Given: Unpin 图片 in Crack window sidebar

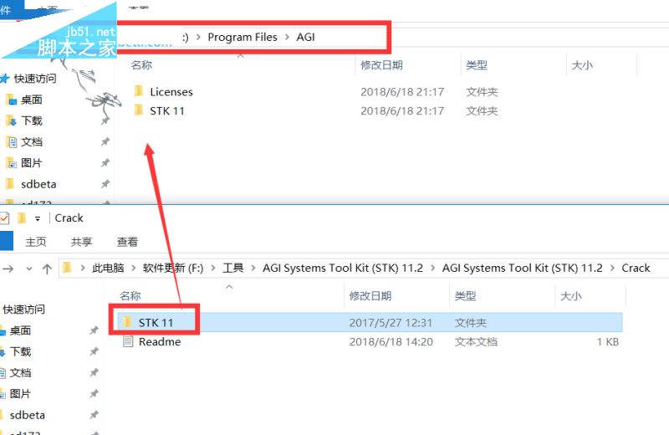Looking at the screenshot, I should pyautogui.click(x=94, y=394).
